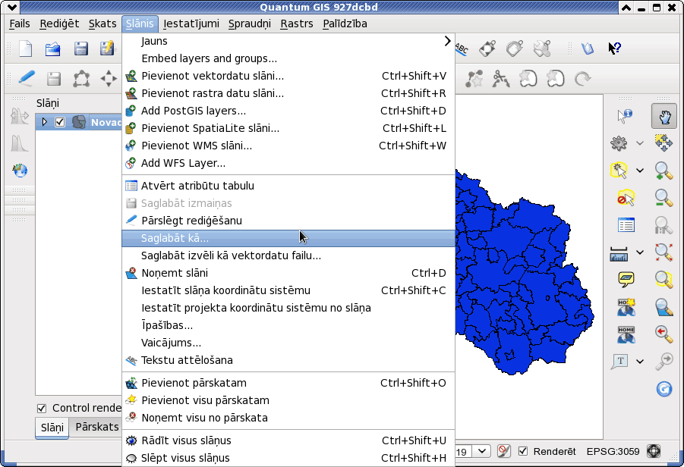Click the globe plugin icon in left toolbar
Viewport: 684px width, 467px height.
tap(20, 171)
